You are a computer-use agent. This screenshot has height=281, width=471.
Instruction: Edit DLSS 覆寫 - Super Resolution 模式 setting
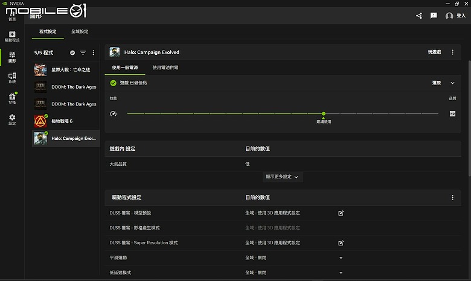coord(341,243)
